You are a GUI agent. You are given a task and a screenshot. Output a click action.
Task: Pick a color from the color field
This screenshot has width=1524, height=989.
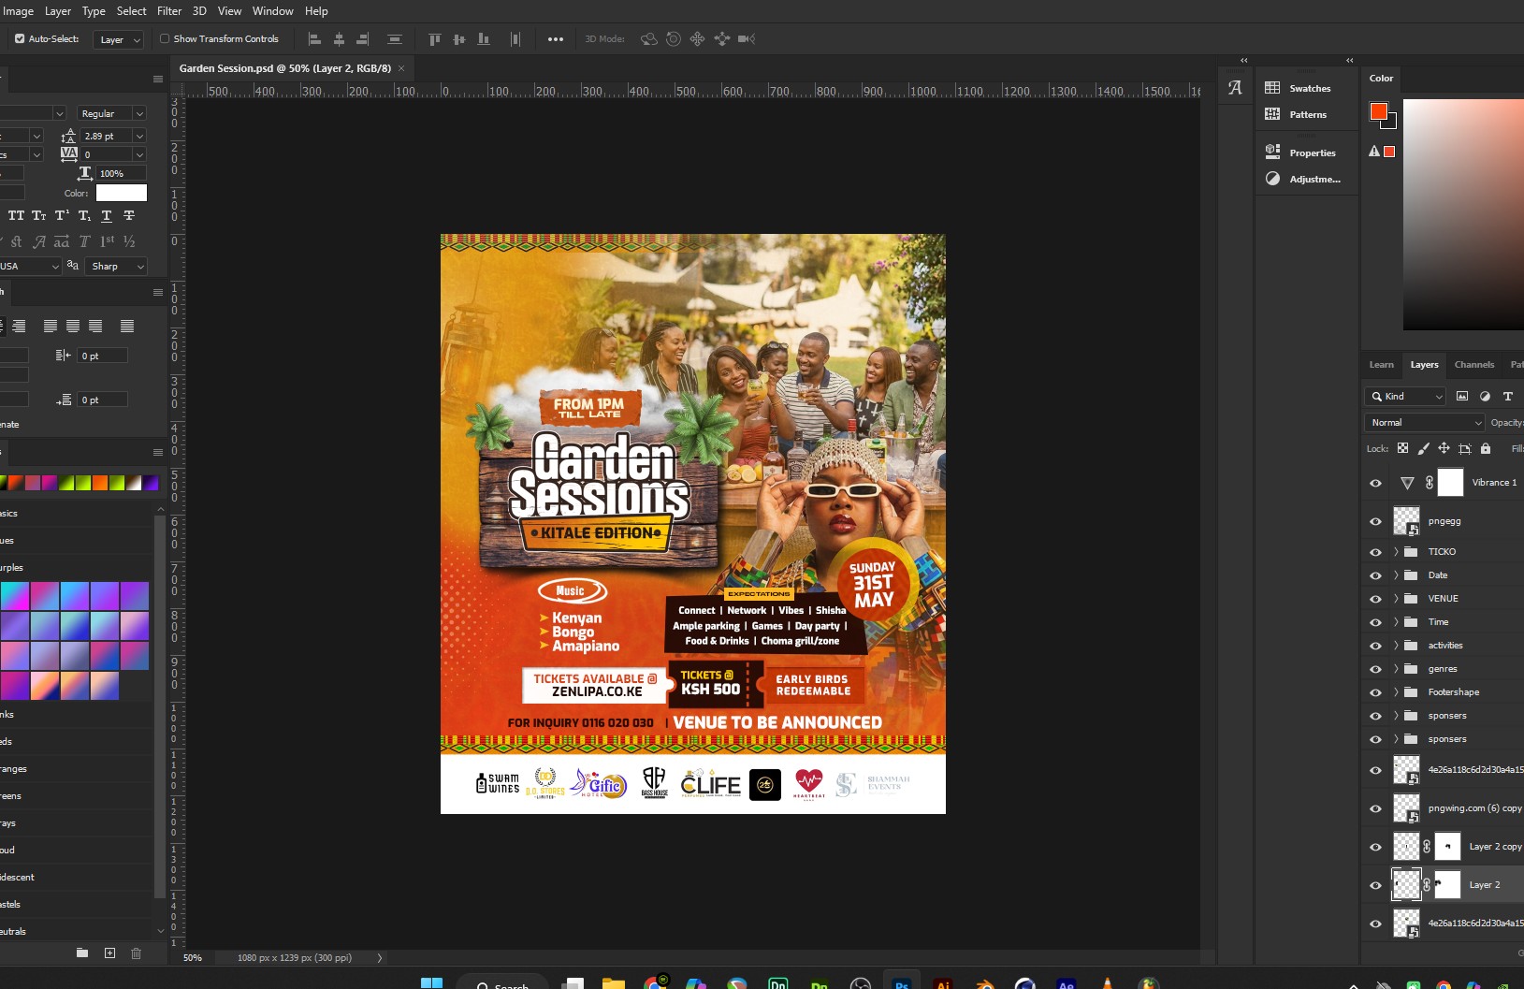1463,213
